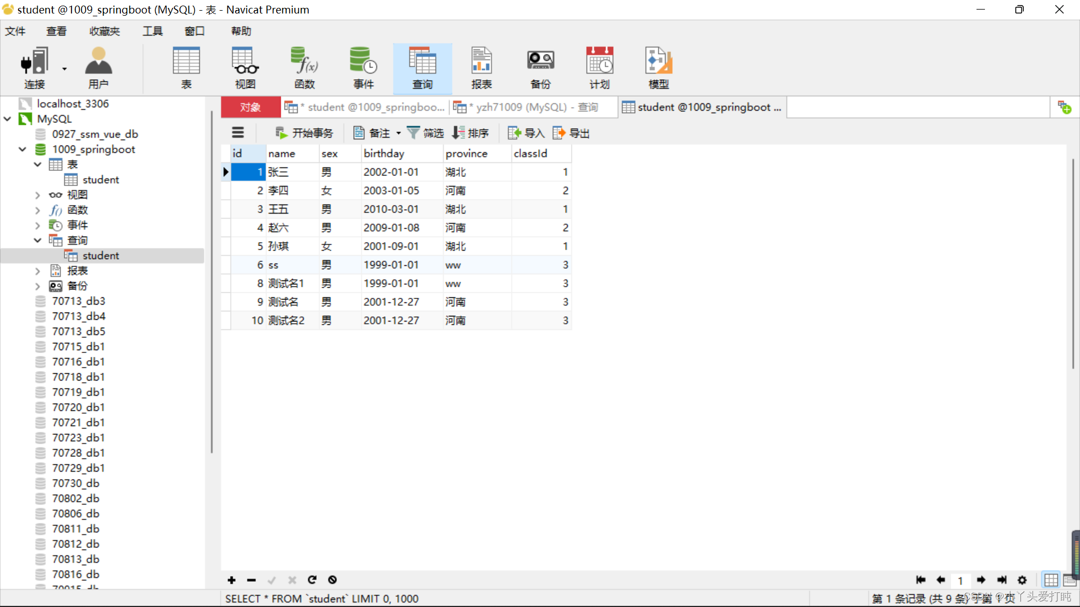Image resolution: width=1080 pixels, height=607 pixels.
Task: Open the 工具 menu
Action: (x=152, y=31)
